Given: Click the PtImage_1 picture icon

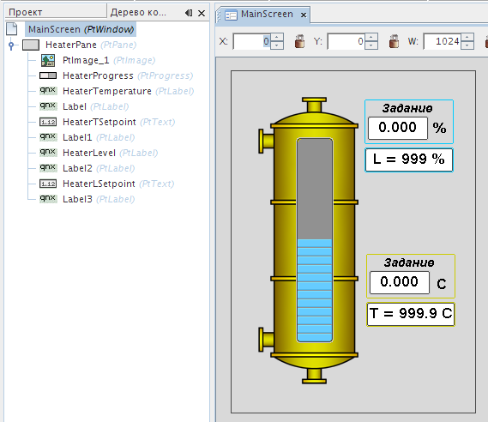Looking at the screenshot, I should pyautogui.click(x=48, y=60).
